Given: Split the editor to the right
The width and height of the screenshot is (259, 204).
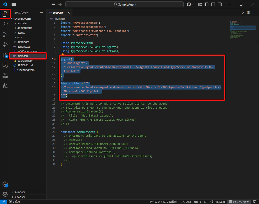Looking at the screenshot, I should pyautogui.click(x=248, y=13).
